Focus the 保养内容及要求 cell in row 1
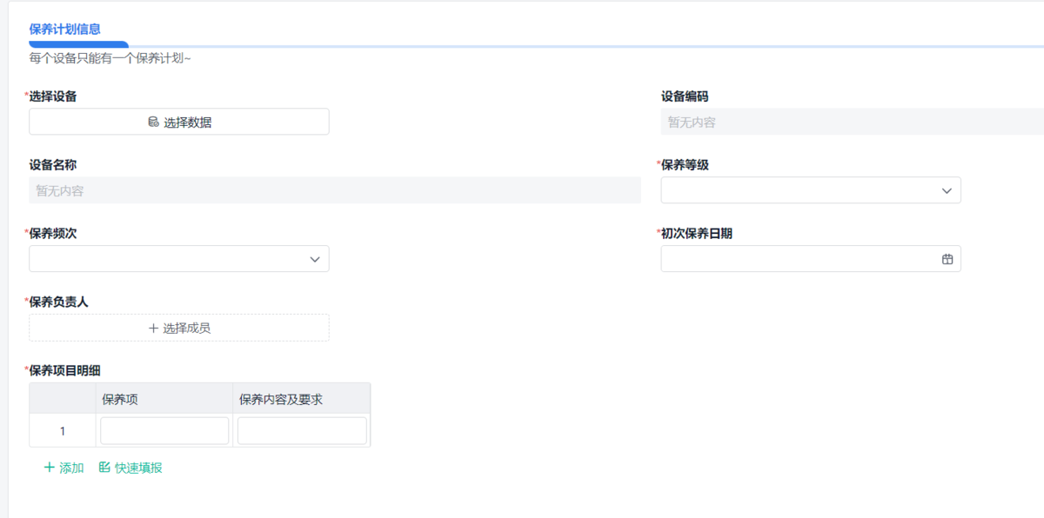The image size is (1044, 518). coord(302,431)
